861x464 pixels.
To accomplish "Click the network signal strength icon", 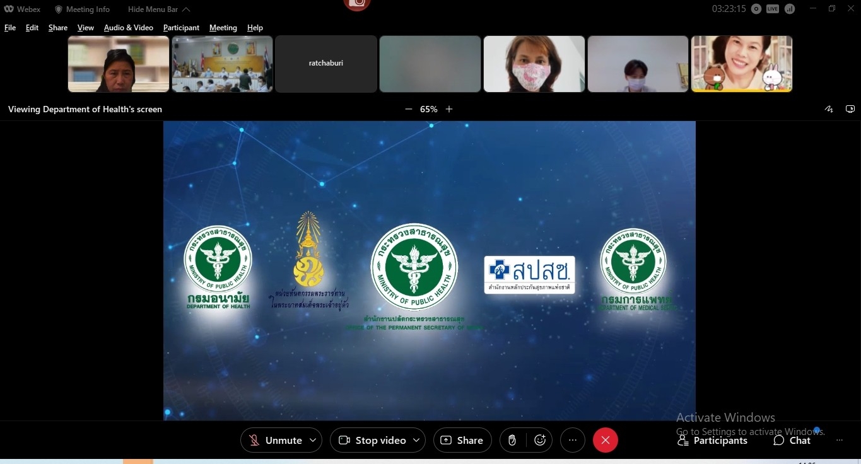I will 790,9.
